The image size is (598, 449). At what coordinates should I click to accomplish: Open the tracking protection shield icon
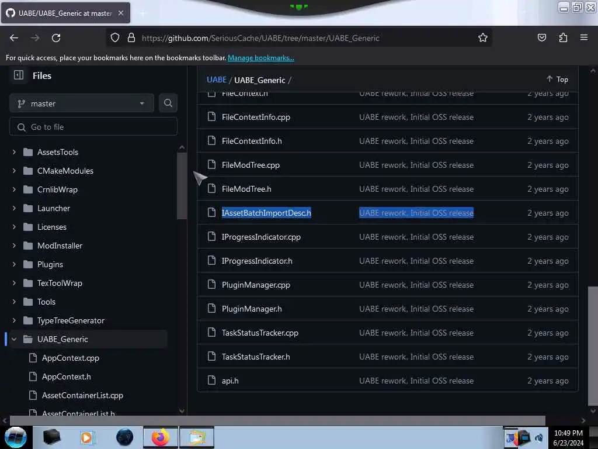coord(115,37)
